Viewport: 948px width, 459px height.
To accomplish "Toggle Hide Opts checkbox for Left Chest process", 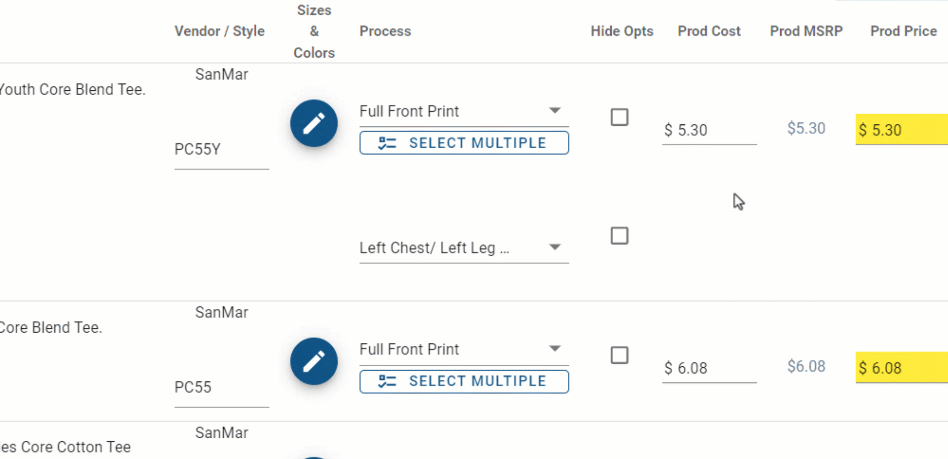I will tap(620, 236).
